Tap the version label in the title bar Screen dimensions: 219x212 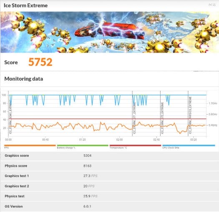tap(212, 5)
